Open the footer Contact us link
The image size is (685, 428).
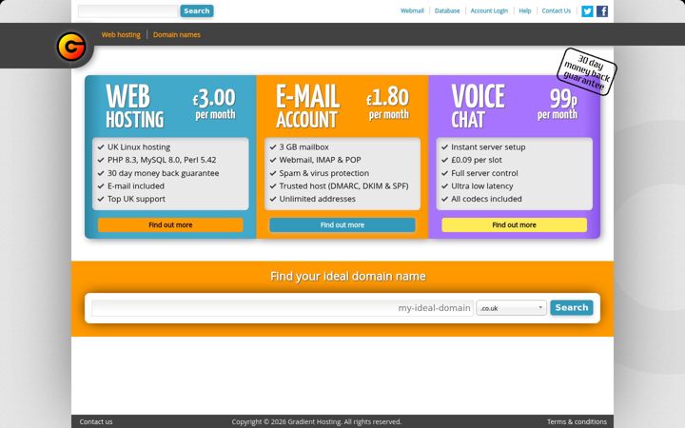(96, 421)
